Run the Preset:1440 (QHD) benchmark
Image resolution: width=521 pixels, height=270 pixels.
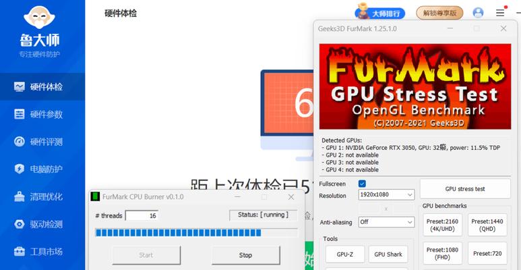click(487, 225)
